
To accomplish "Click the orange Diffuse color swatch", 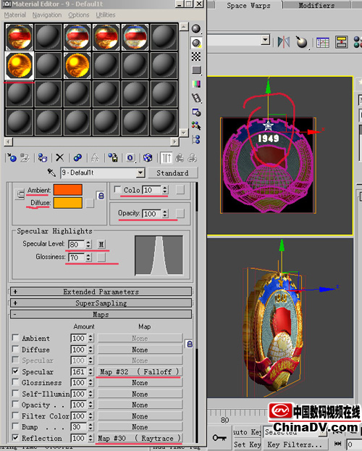I will pyautogui.click(x=68, y=203).
